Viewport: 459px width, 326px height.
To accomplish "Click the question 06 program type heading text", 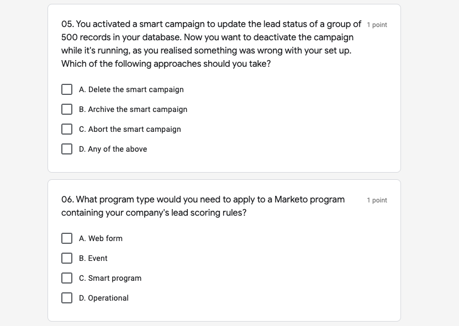I will (x=203, y=206).
